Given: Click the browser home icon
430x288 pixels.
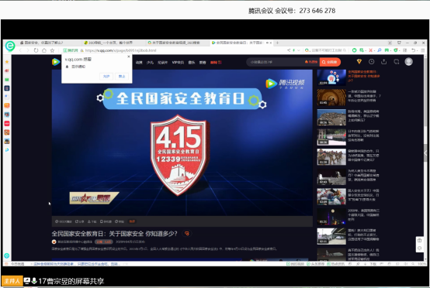Looking at the screenshot, I should pos(44,50).
